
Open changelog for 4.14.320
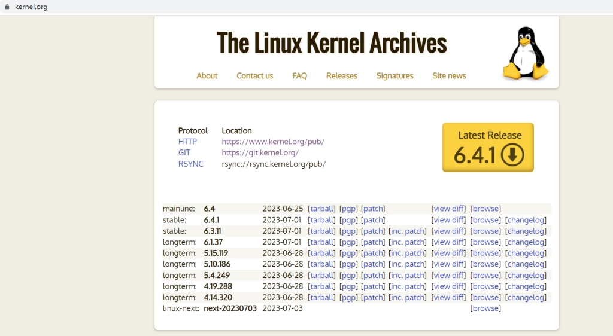pos(526,297)
